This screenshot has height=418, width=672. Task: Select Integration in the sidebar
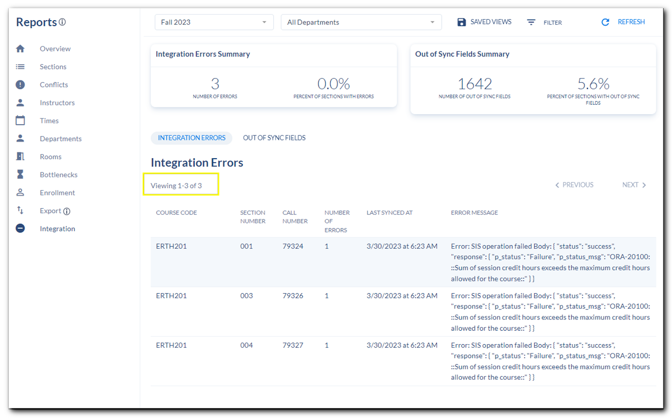58,229
